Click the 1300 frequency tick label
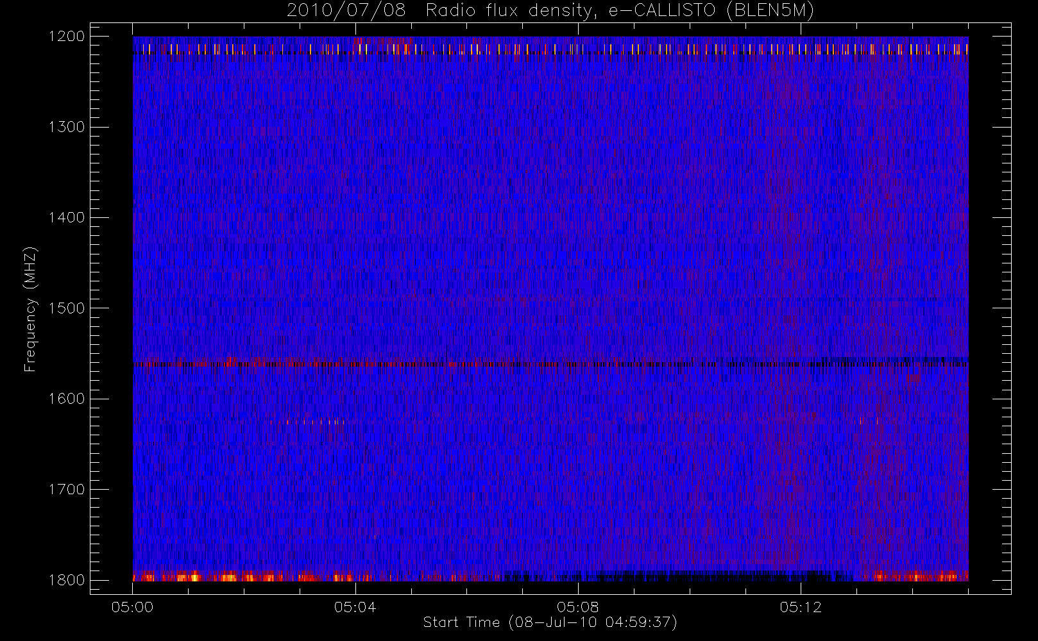This screenshot has width=1038, height=641. pos(67,127)
